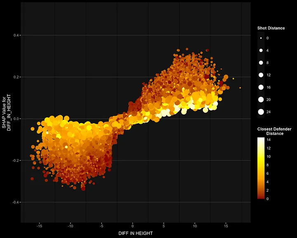Click the DIFF IN HEIGHT x-axis title

point(135,233)
